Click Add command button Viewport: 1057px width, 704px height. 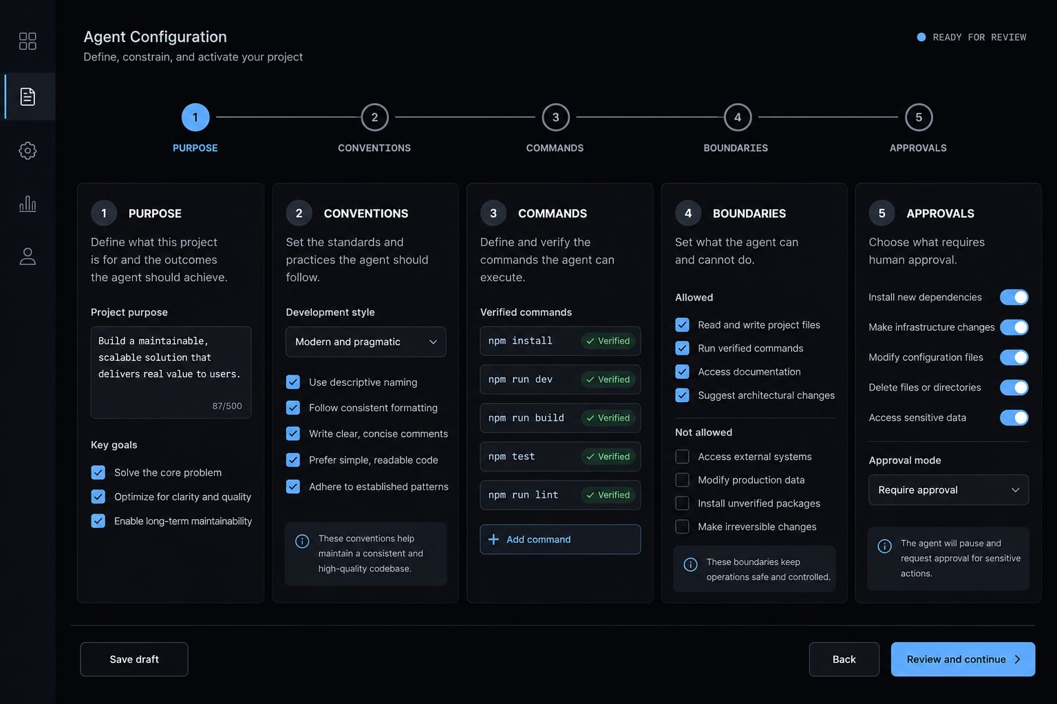click(560, 540)
